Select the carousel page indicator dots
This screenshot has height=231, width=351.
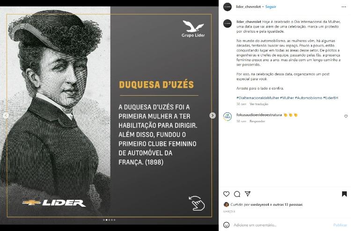point(109,220)
